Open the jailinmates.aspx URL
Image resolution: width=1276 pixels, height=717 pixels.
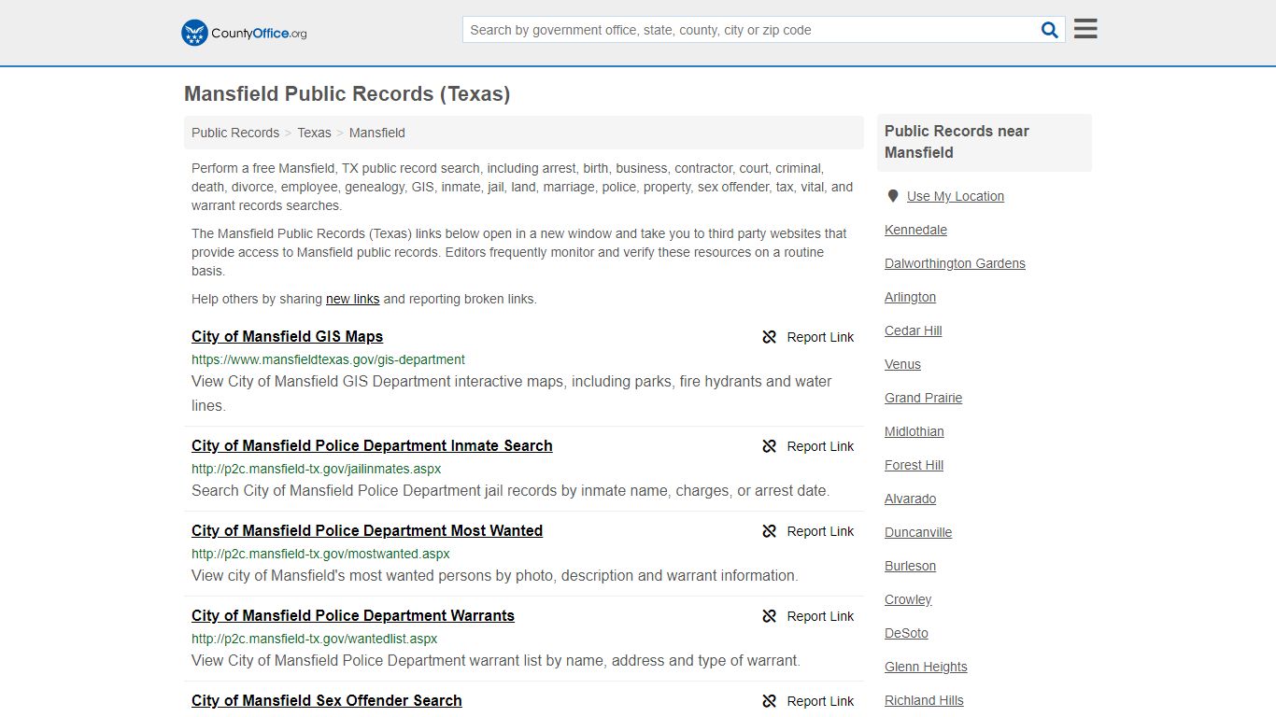point(316,469)
